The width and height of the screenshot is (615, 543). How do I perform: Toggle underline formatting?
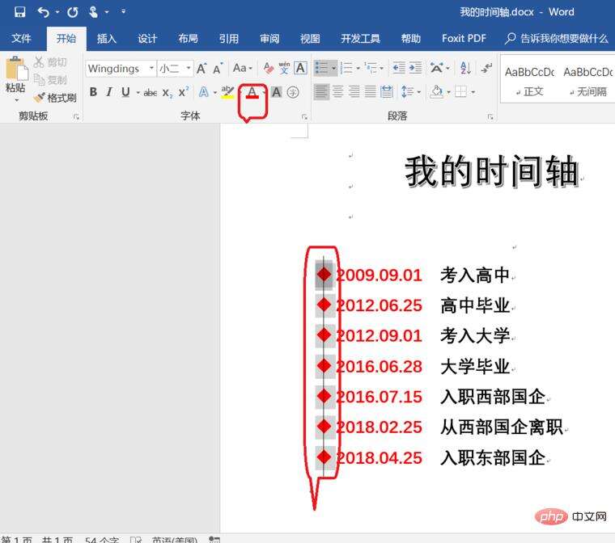tap(125, 92)
